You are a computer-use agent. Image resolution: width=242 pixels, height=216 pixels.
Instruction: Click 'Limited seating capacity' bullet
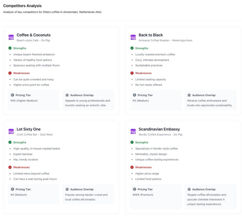point(151,79)
